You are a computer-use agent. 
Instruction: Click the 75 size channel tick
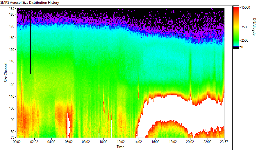13,138
